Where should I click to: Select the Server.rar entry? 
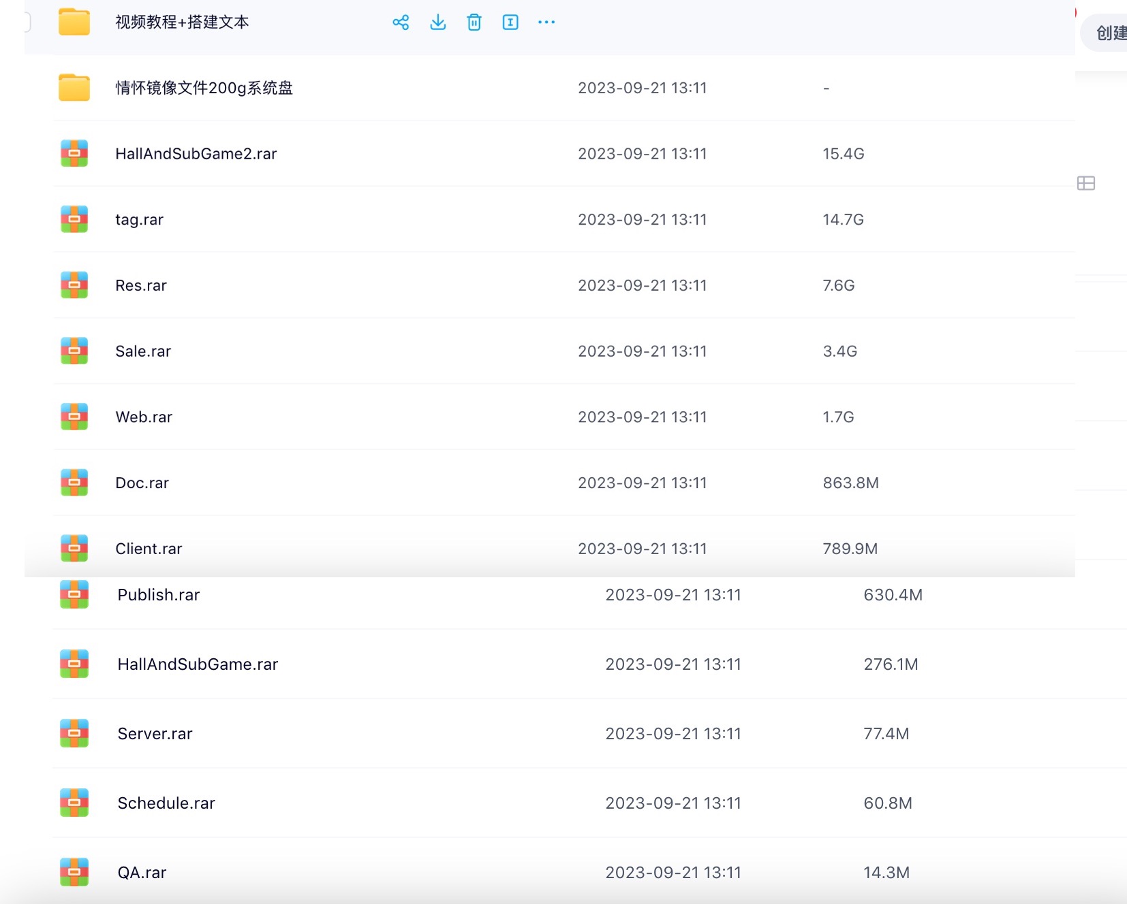pos(154,733)
